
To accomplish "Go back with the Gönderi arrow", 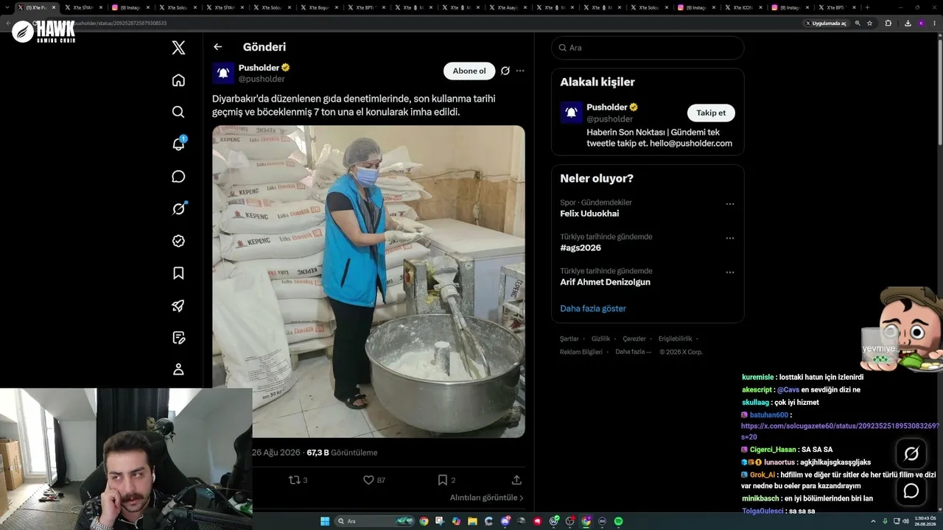I will click(x=217, y=47).
